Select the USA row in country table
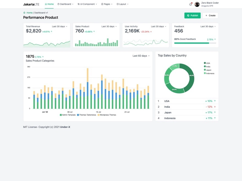The image size is (242, 181). click(x=187, y=101)
